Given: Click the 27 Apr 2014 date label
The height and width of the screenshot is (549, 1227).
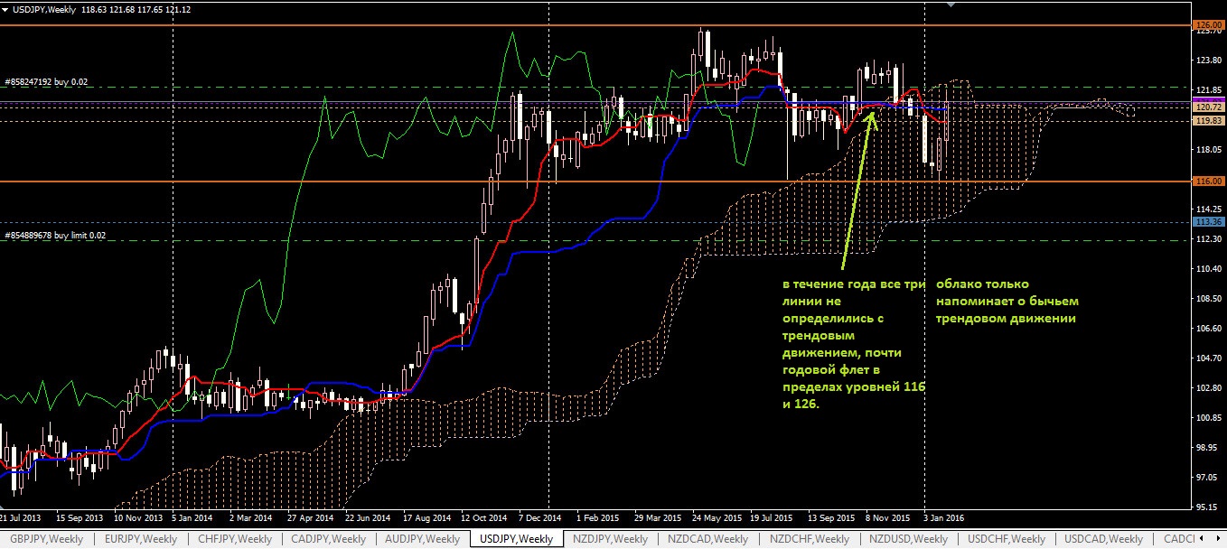Looking at the screenshot, I should pyautogui.click(x=311, y=519).
